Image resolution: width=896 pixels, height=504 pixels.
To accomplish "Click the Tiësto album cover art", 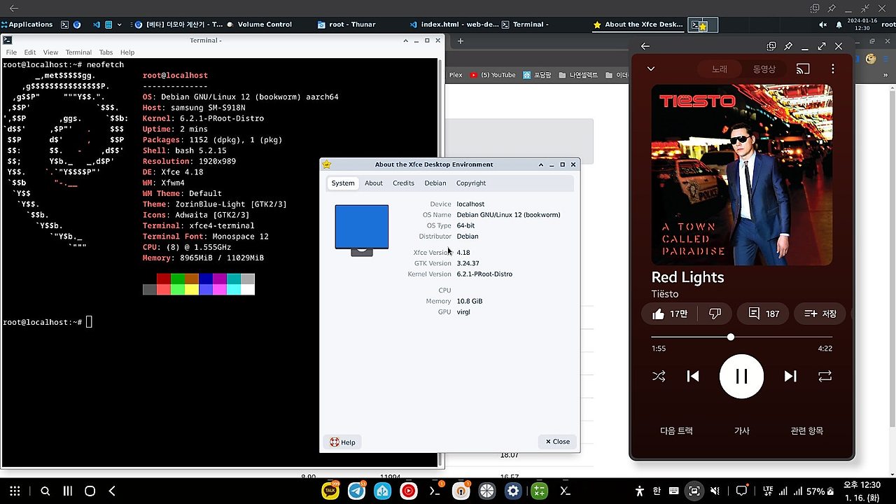I will pyautogui.click(x=742, y=175).
